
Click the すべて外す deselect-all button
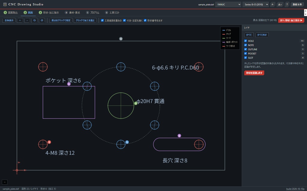(x=262, y=35)
